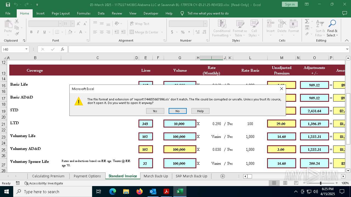Collapse the ribbon with chevron
Screen dimensions: 351x197
[347, 40]
